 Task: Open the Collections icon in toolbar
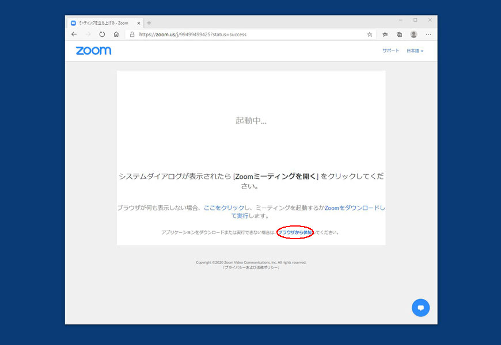click(400, 34)
